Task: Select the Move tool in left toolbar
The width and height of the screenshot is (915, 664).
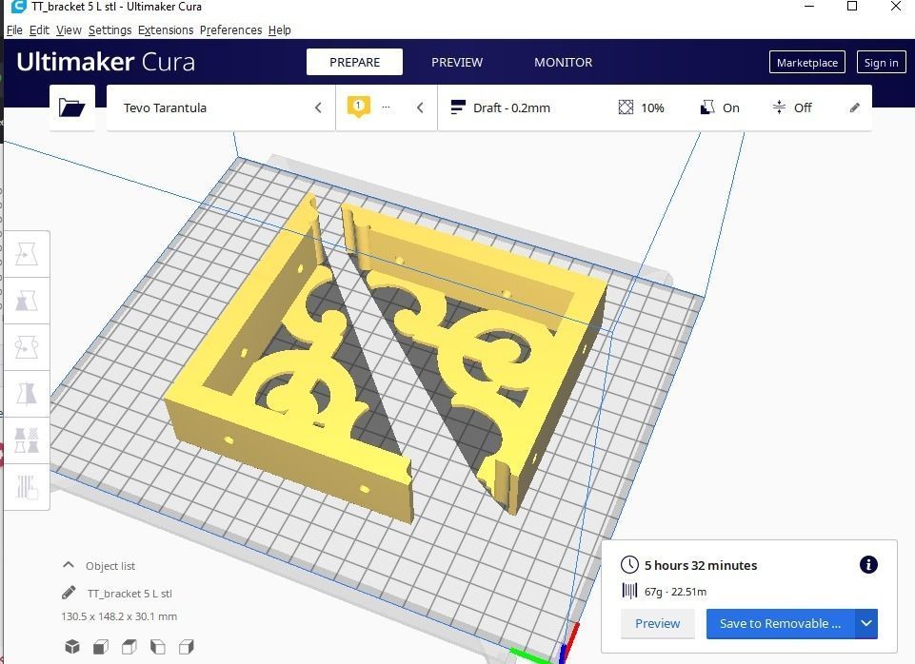Action: coord(27,254)
